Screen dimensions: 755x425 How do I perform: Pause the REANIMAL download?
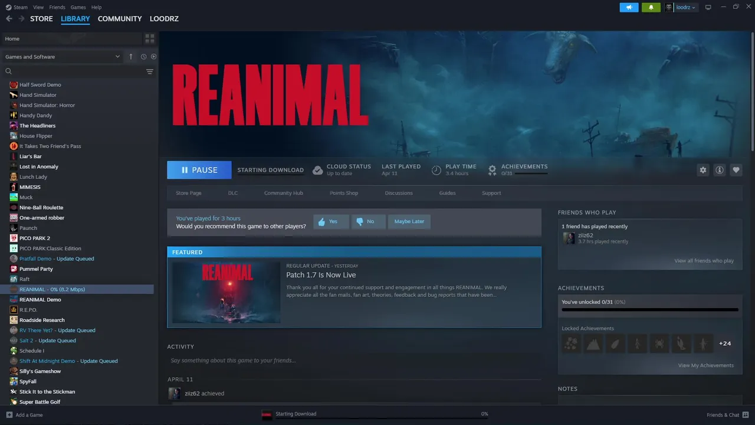(x=199, y=170)
